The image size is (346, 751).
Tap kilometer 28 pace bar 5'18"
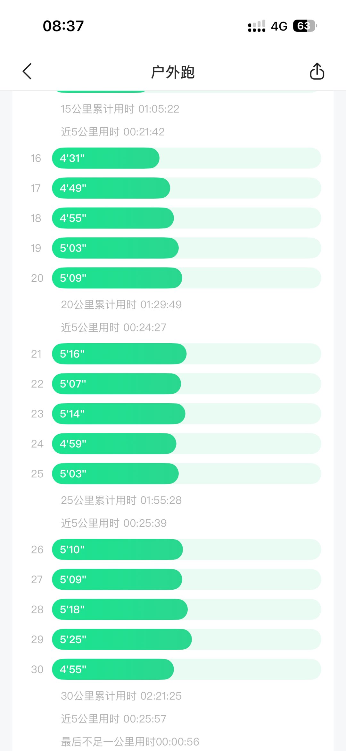click(120, 609)
